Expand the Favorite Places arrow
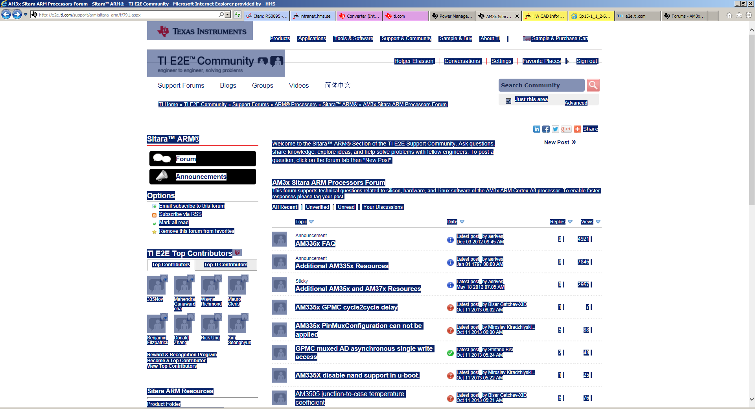 tap(567, 61)
